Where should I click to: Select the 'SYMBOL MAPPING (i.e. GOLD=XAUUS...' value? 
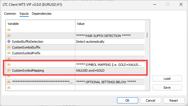[x=109, y=65]
